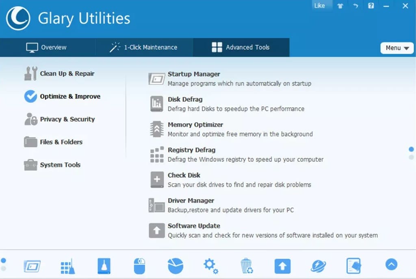Screen dimensions: 416x279
Task: Switch to the Overview tab
Action: click(x=46, y=47)
